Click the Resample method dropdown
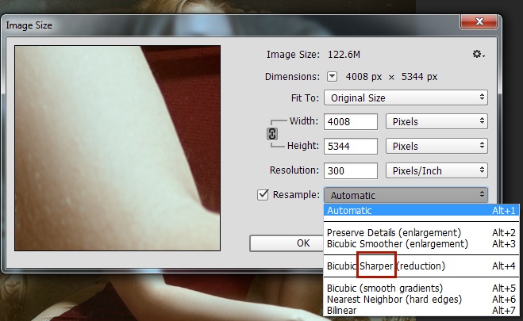This screenshot has width=523, height=321. tap(406, 195)
